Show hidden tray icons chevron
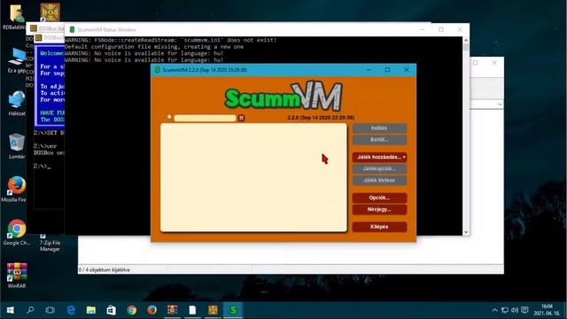The width and height of the screenshot is (567, 319). [494, 310]
